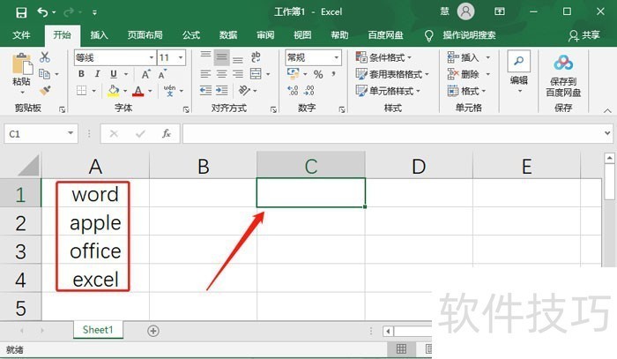
Task: Open the number format 常规 dropdown
Action: pos(337,58)
